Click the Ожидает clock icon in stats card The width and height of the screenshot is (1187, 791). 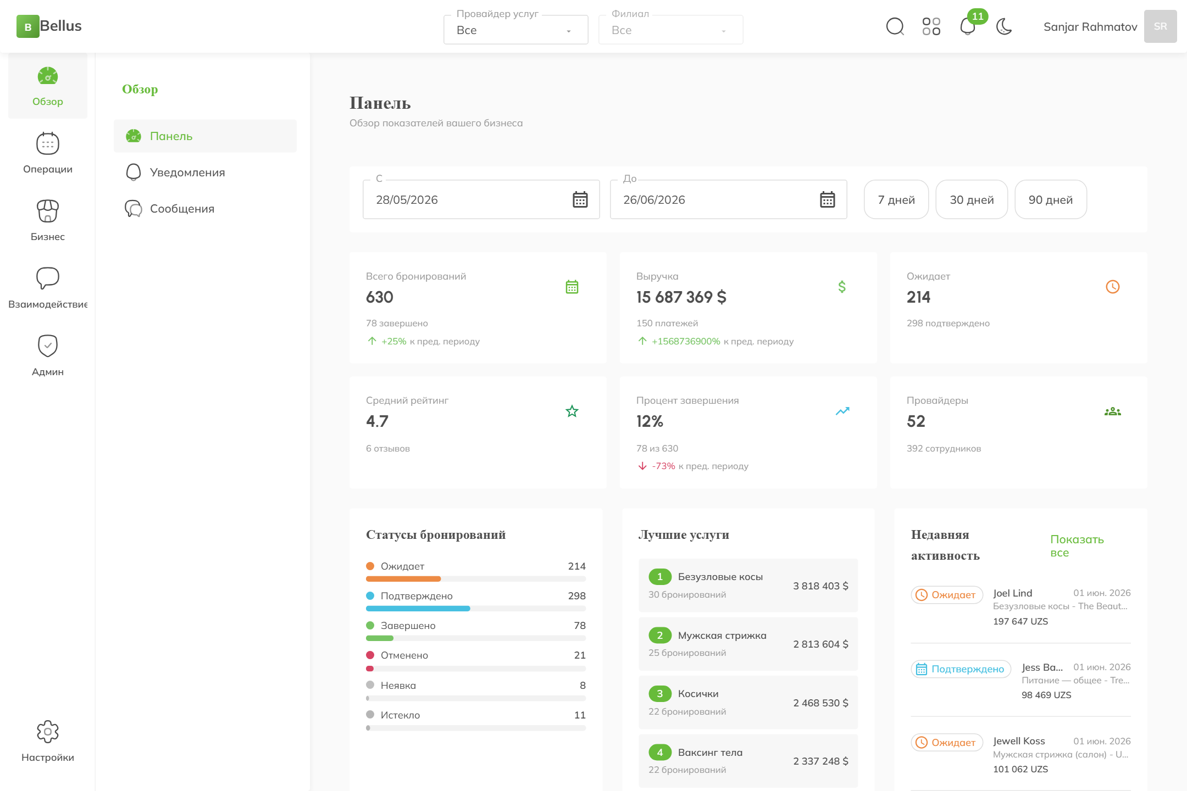click(1113, 287)
